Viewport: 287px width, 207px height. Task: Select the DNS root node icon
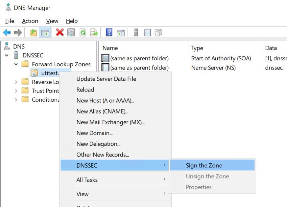[7, 46]
